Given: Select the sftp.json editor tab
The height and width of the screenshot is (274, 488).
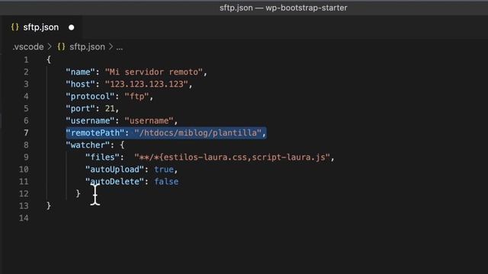Looking at the screenshot, I should (43, 27).
